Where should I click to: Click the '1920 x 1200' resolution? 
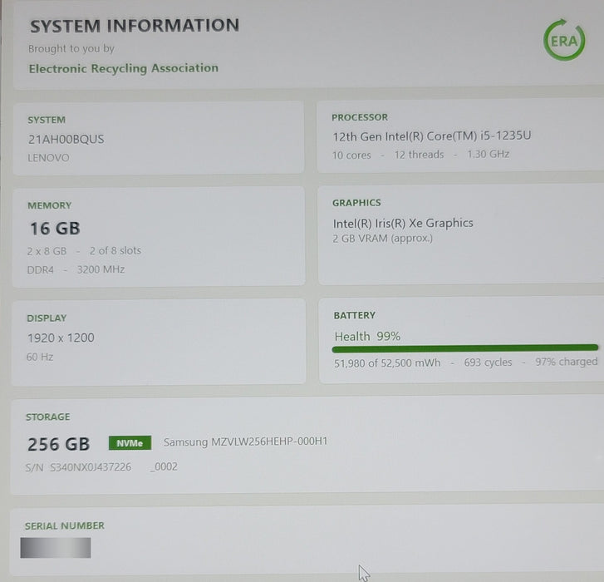61,338
